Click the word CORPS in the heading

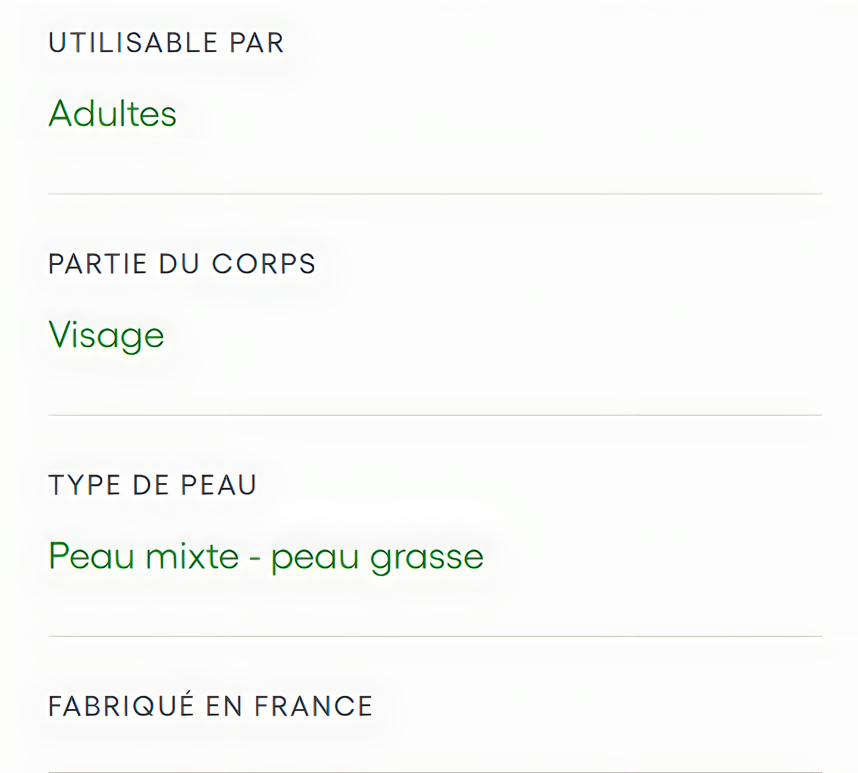tap(264, 264)
